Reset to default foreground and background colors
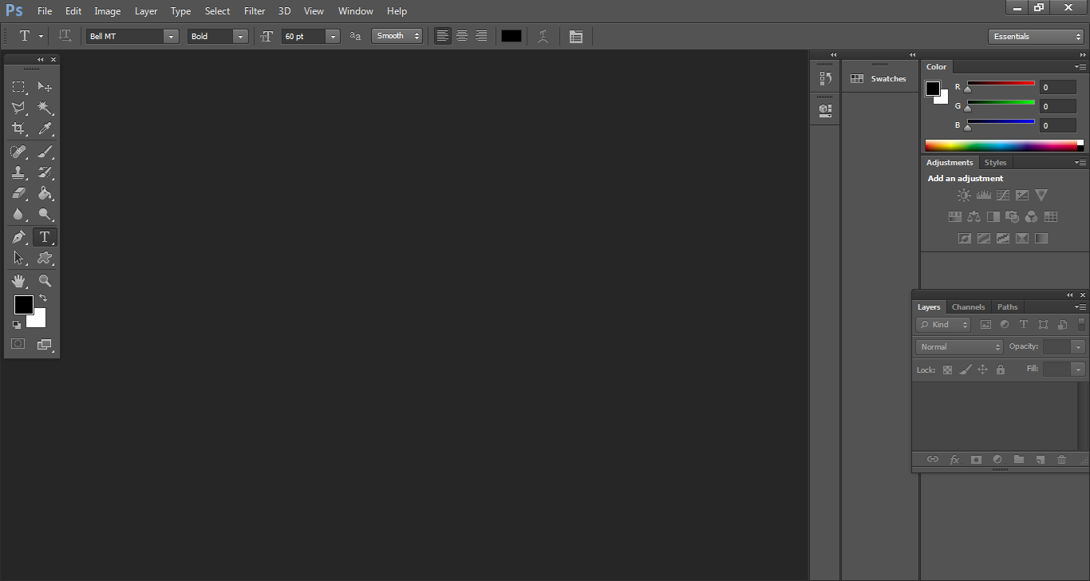 coord(16,325)
